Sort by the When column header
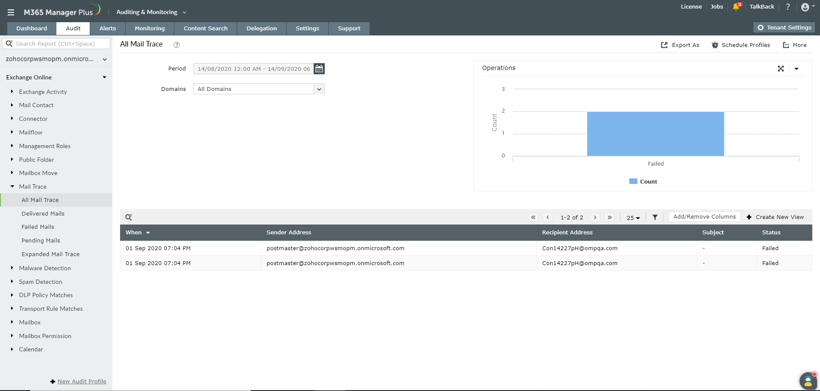 tap(138, 233)
